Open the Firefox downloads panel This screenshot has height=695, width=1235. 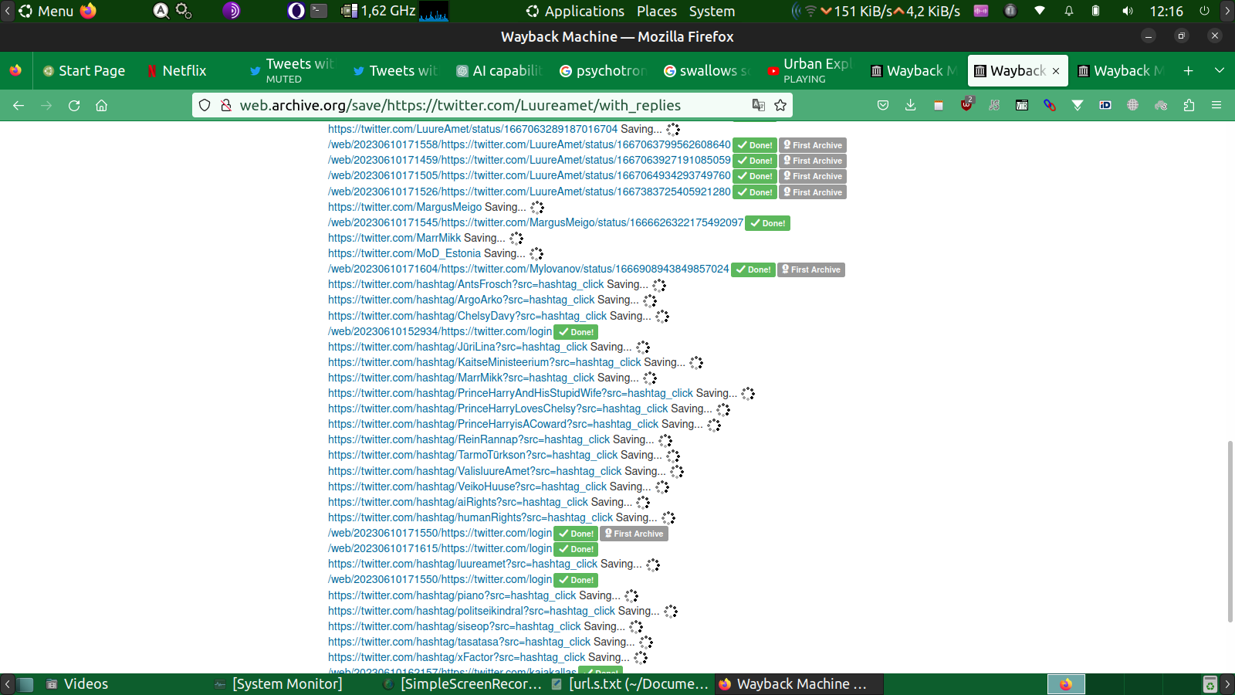click(x=911, y=106)
